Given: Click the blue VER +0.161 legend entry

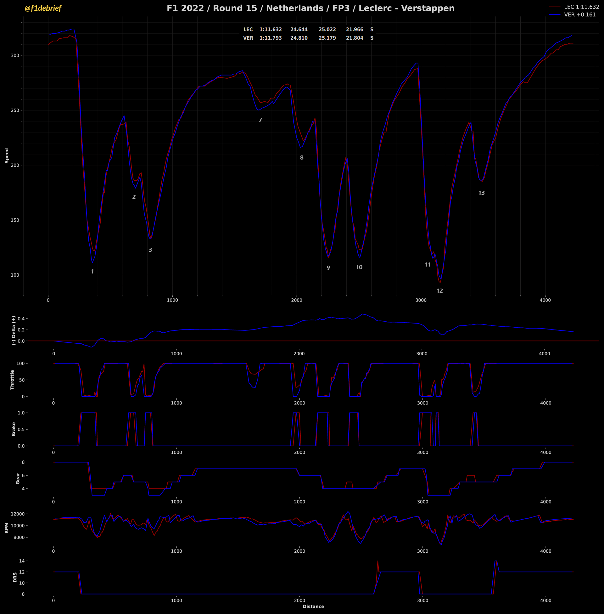Looking at the screenshot, I should [579, 14].
